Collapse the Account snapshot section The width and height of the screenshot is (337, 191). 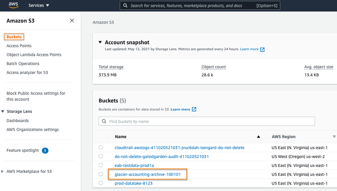tap(100, 42)
